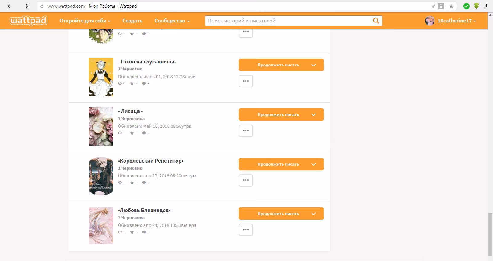Viewport: 493px width, 261px height.
Task: Select Создать in the top navigation
Action: [x=132, y=21]
